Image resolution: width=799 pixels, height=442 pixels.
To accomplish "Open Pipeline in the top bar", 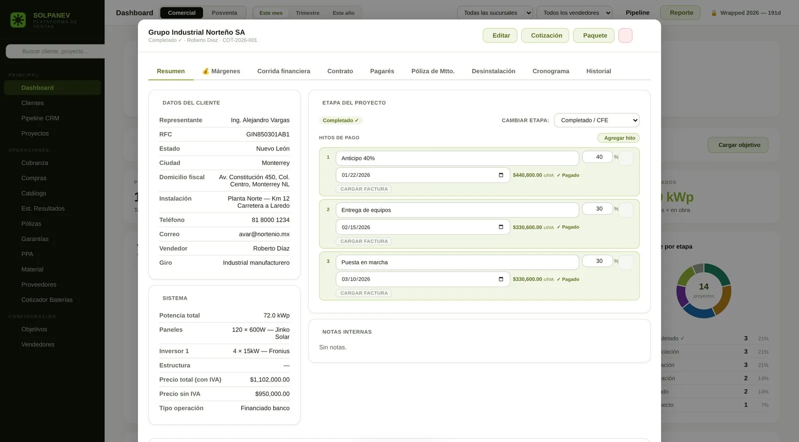I will (638, 13).
